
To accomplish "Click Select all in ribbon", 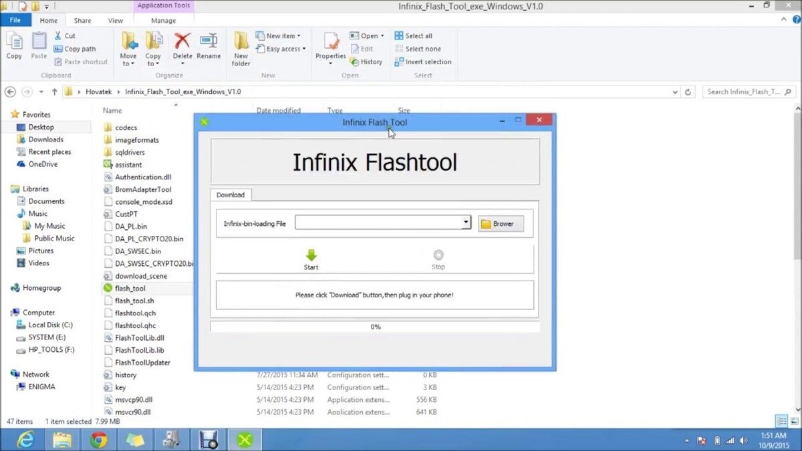I will coord(413,36).
